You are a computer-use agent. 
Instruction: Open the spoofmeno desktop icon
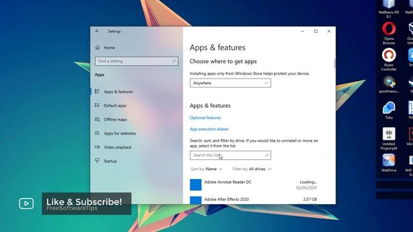click(388, 84)
